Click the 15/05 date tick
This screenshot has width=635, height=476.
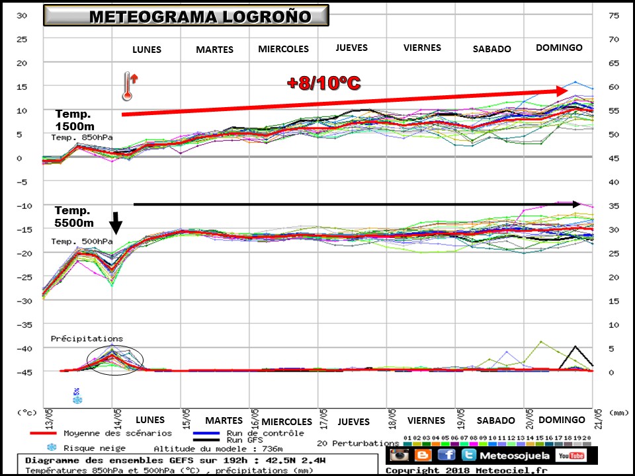coord(186,419)
